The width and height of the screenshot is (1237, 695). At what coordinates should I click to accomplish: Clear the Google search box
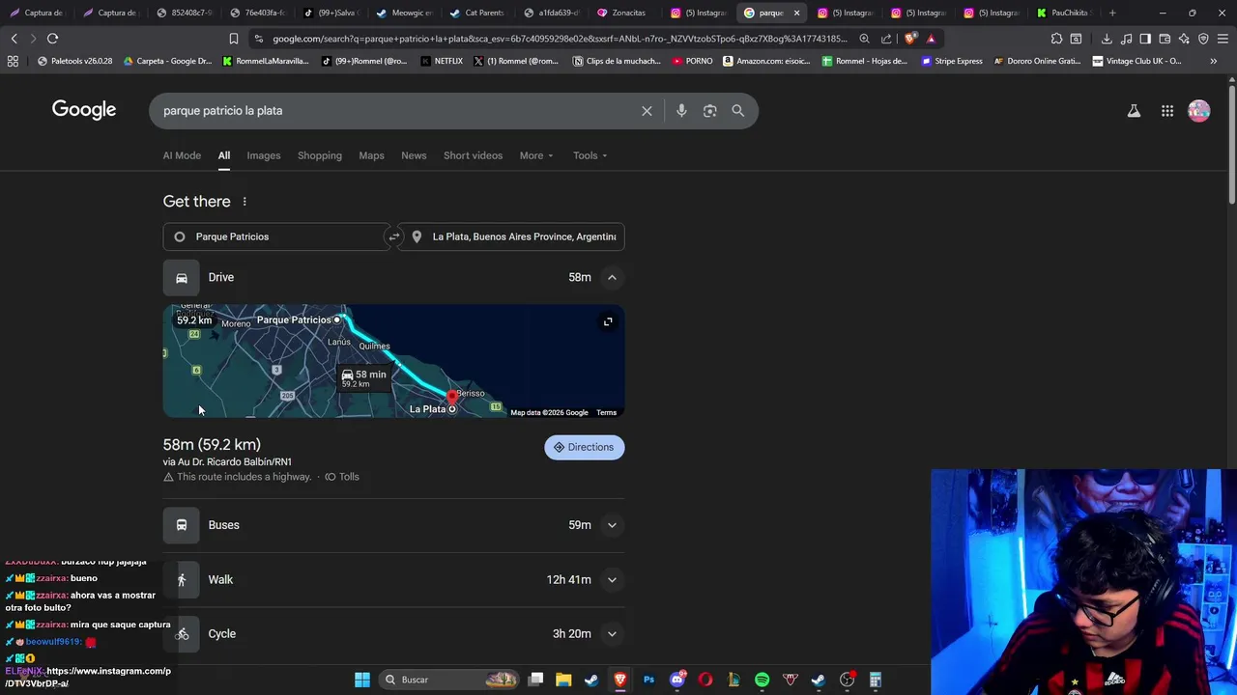coord(647,111)
